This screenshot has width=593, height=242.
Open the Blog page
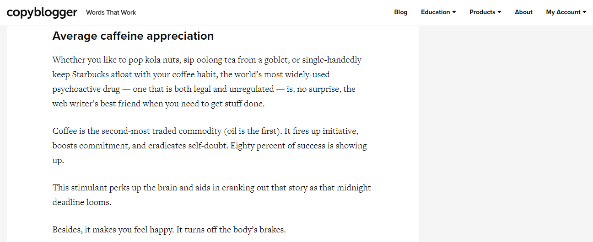pos(401,12)
